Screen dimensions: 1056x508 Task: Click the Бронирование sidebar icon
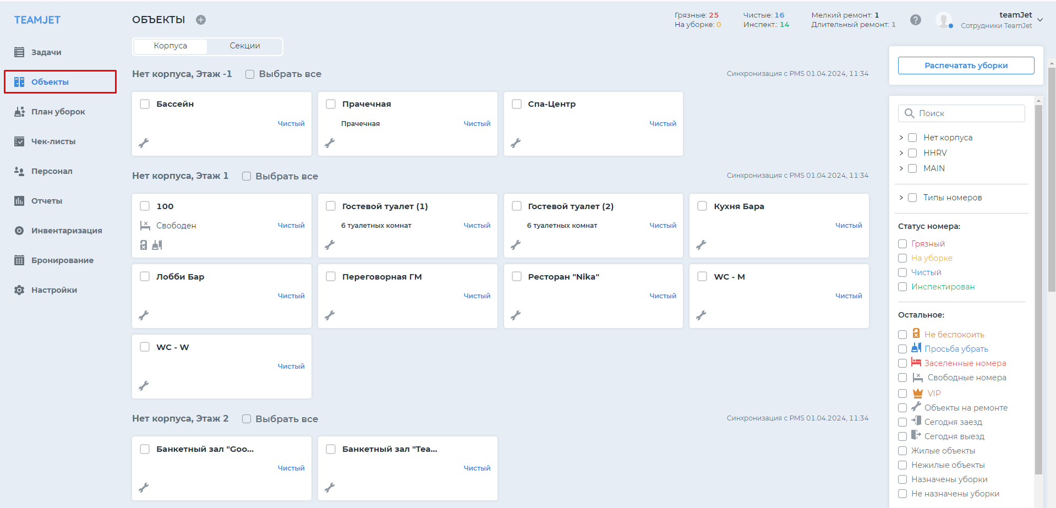[19, 260]
